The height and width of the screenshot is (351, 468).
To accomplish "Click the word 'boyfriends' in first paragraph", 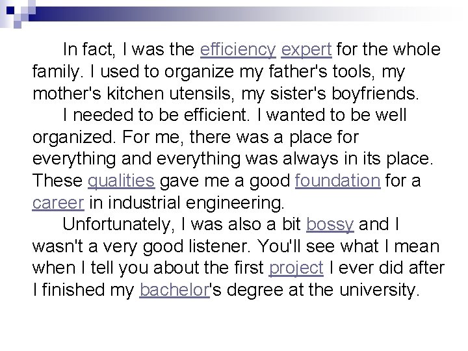I will point(374,94).
